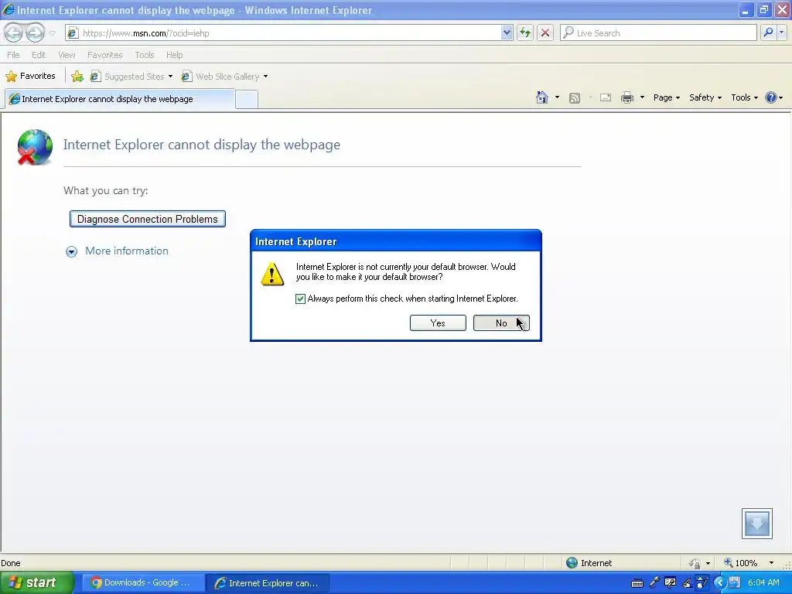The width and height of the screenshot is (792, 594).
Task: Open the protected mode dropdown arrow in status bar
Action: 708,563
